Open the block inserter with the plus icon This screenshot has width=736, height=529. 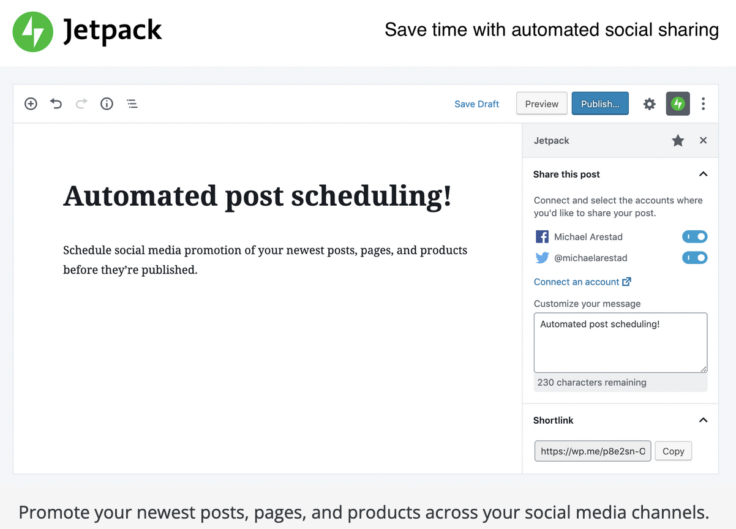(31, 103)
